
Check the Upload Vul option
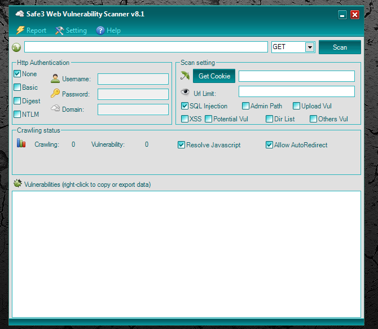coord(296,106)
